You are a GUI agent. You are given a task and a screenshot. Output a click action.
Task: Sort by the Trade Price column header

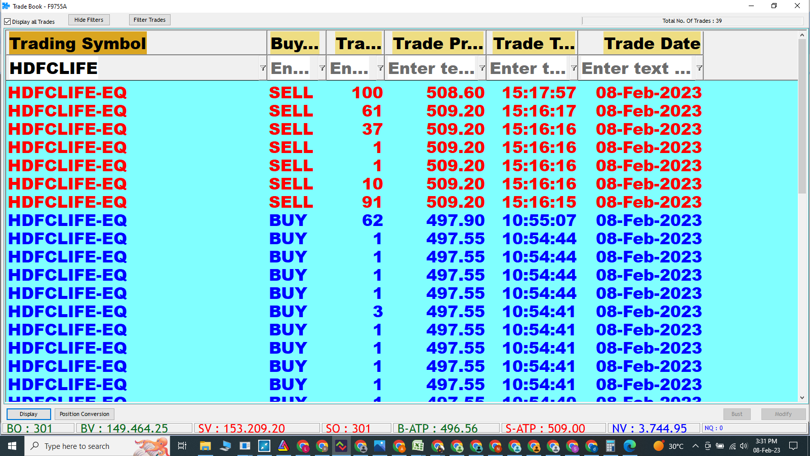click(x=435, y=43)
